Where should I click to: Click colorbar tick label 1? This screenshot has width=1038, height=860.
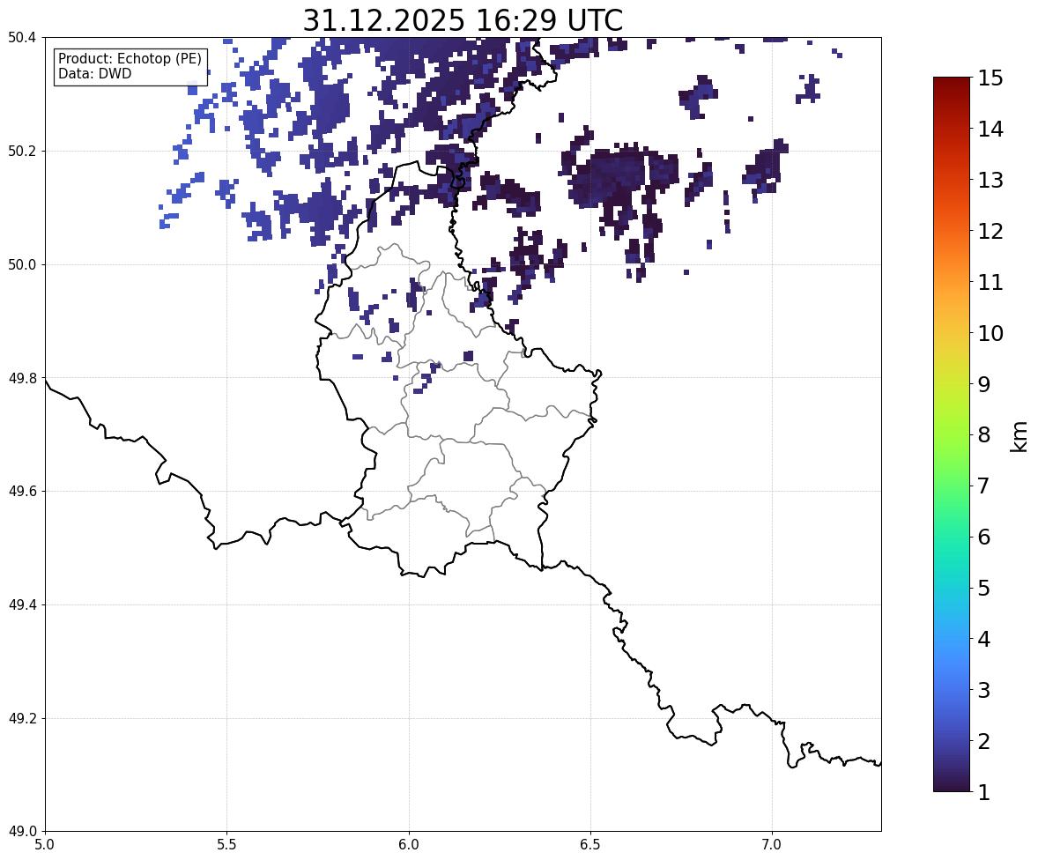tap(984, 792)
